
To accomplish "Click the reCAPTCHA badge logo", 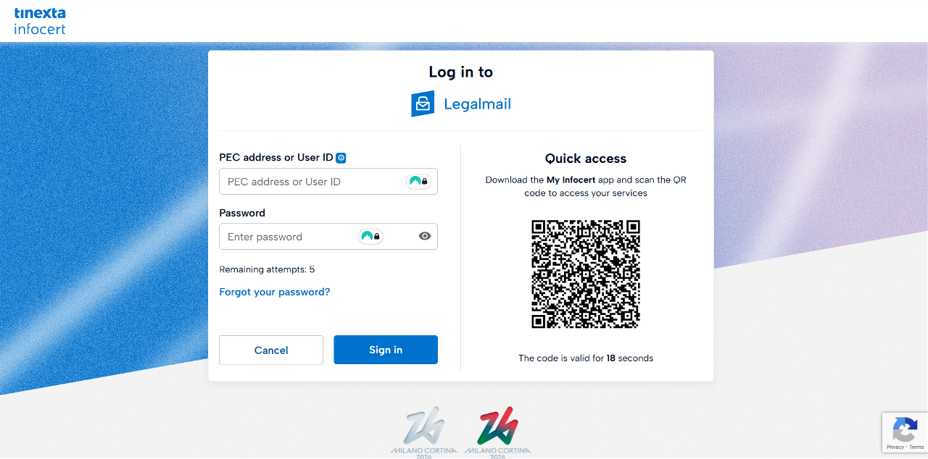I will [904, 430].
